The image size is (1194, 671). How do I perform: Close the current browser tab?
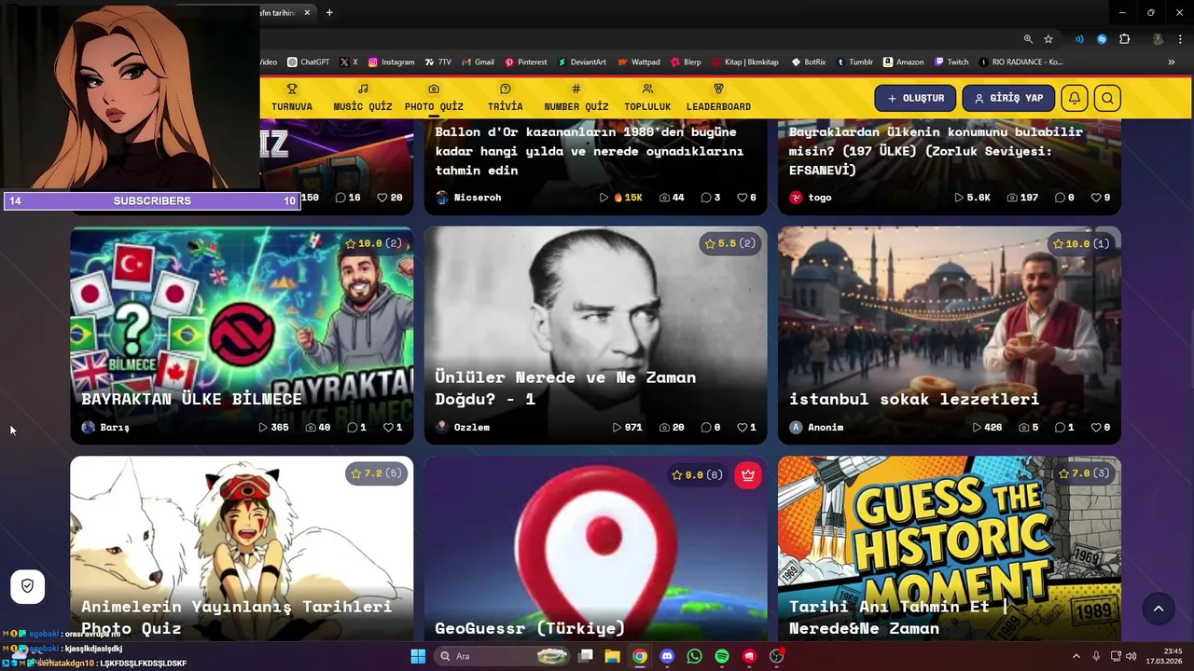pos(308,12)
